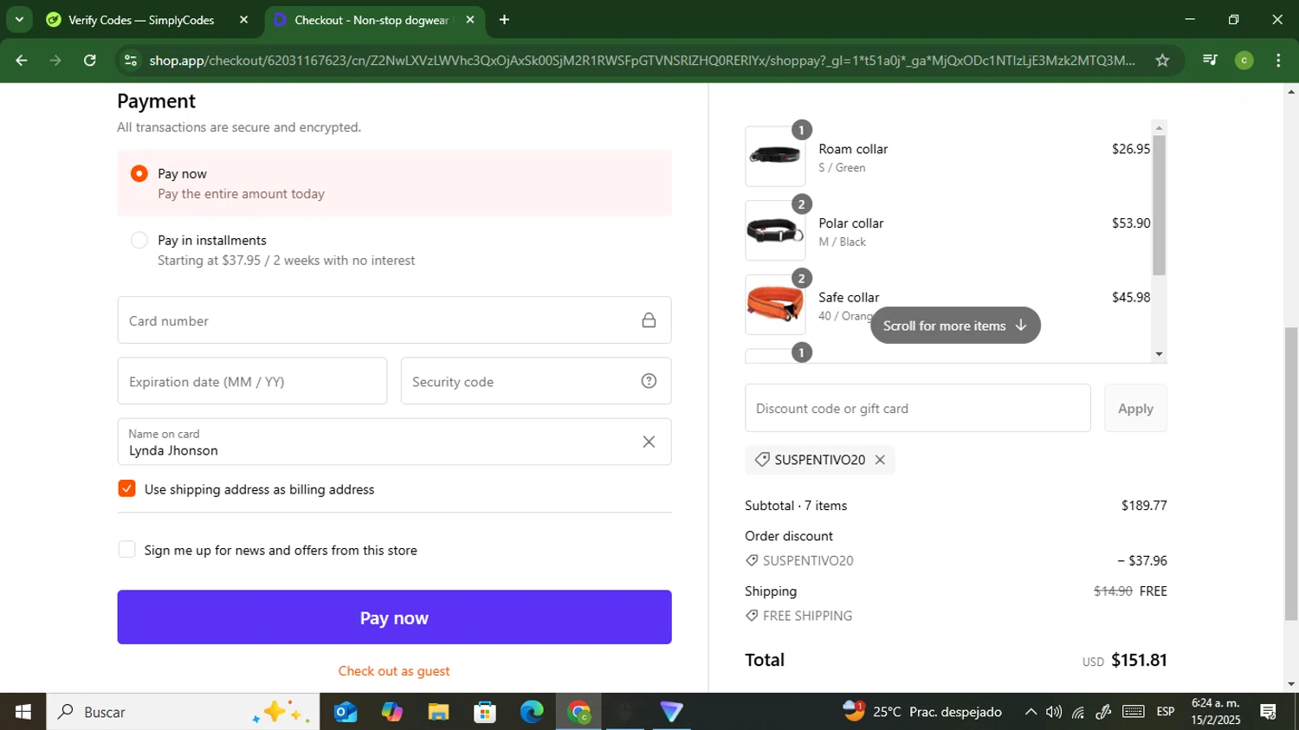Switch to Verify Codes SimplyCodes tab
Viewport: 1299px width, 730px height.
pos(141,20)
